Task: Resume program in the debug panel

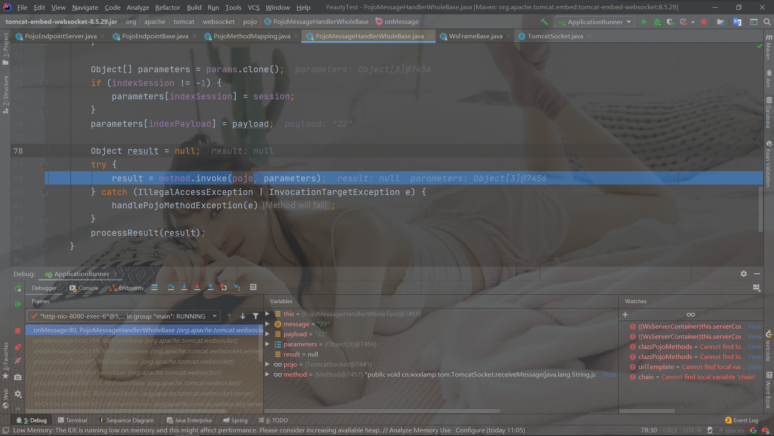Action: pyautogui.click(x=18, y=304)
